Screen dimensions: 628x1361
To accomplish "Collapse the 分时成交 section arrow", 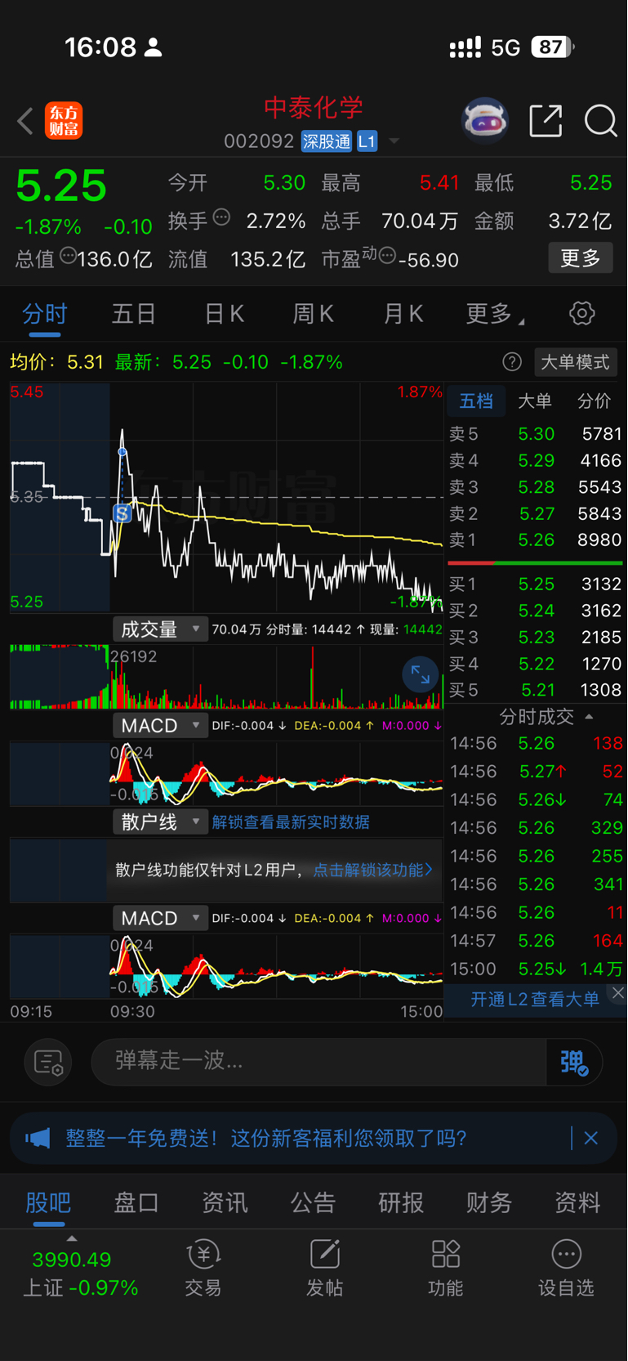I will click(589, 717).
